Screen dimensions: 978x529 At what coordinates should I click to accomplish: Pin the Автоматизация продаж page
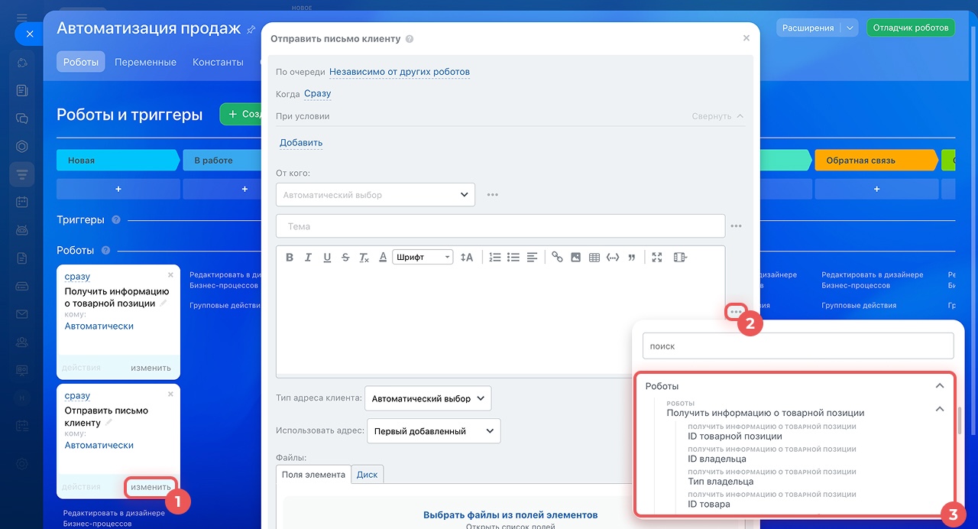coord(251,30)
